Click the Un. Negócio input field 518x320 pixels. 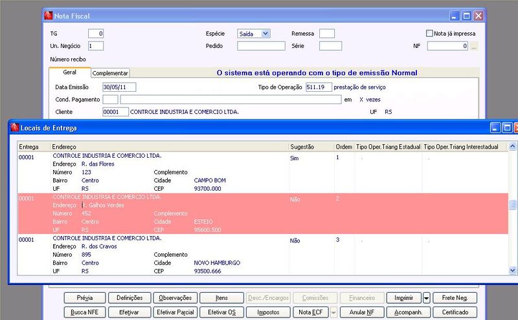point(96,46)
